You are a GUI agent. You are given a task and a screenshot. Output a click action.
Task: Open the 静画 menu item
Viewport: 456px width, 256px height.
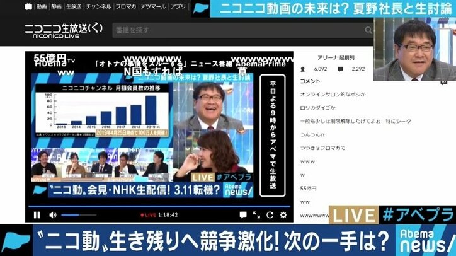[56, 6]
